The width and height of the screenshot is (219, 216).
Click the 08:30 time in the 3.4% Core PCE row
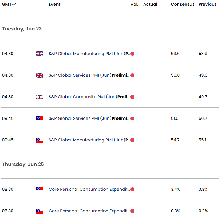8,189
